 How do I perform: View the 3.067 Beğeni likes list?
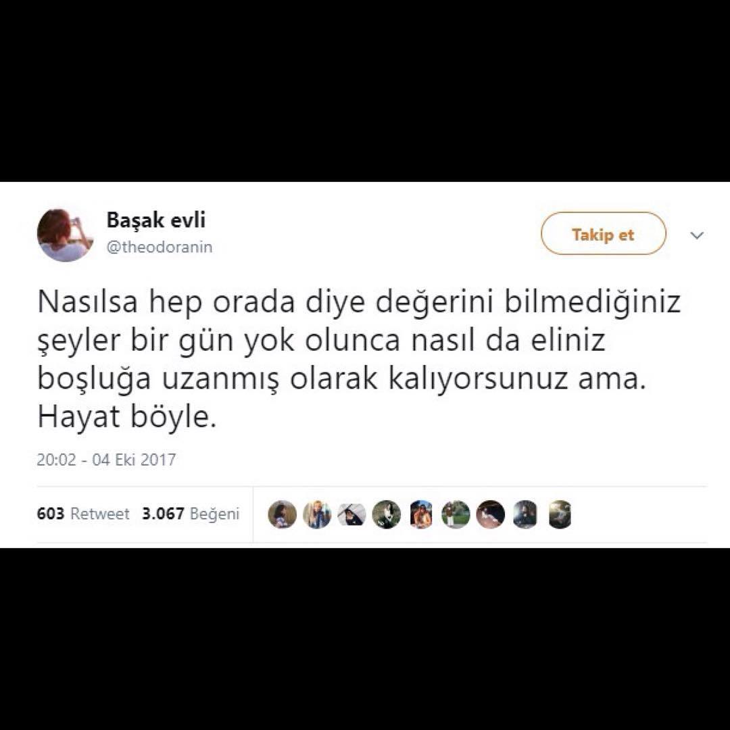pyautogui.click(x=191, y=514)
